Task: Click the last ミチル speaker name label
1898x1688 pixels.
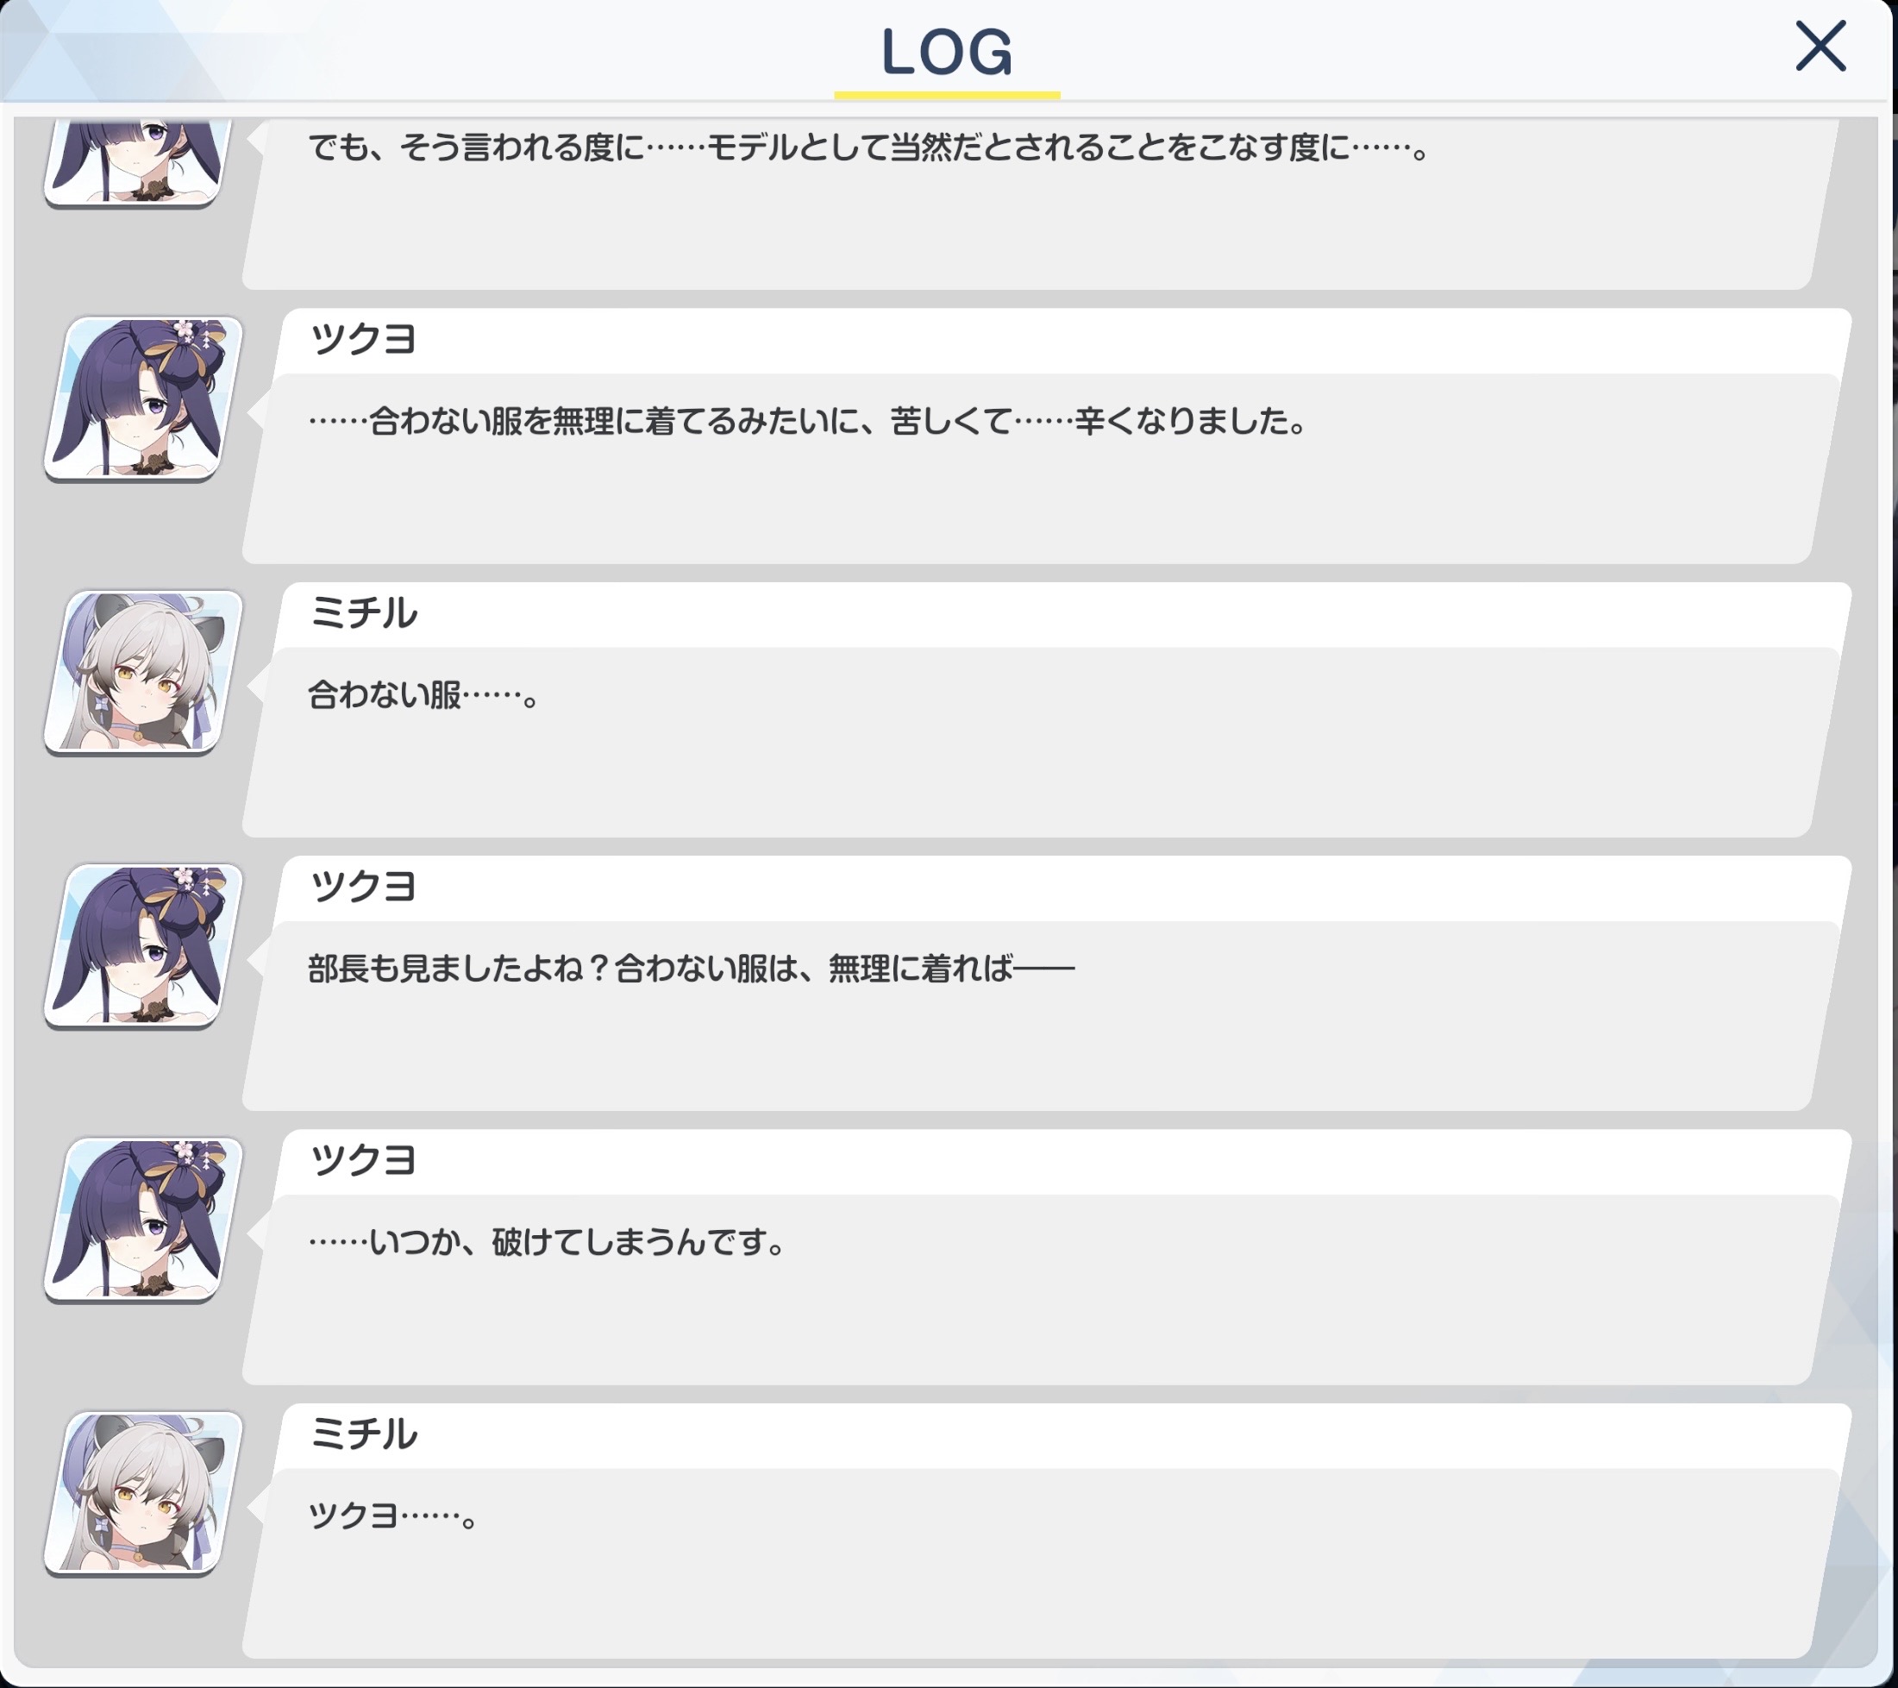Action: click(363, 1434)
